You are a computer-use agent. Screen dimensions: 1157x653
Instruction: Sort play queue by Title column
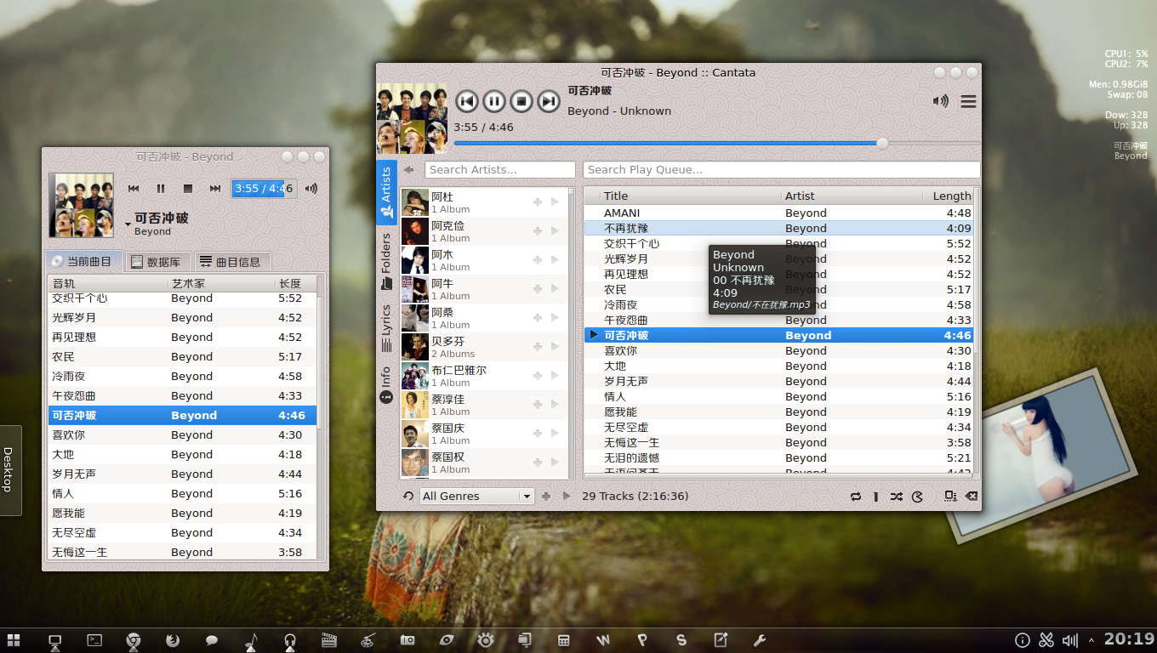(x=691, y=196)
